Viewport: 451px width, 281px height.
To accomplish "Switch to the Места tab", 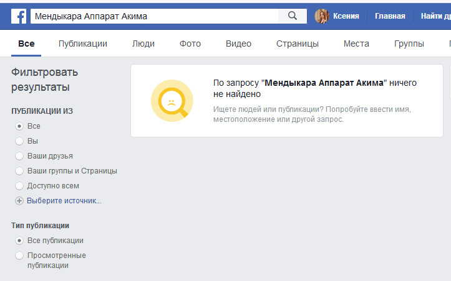I will 356,44.
